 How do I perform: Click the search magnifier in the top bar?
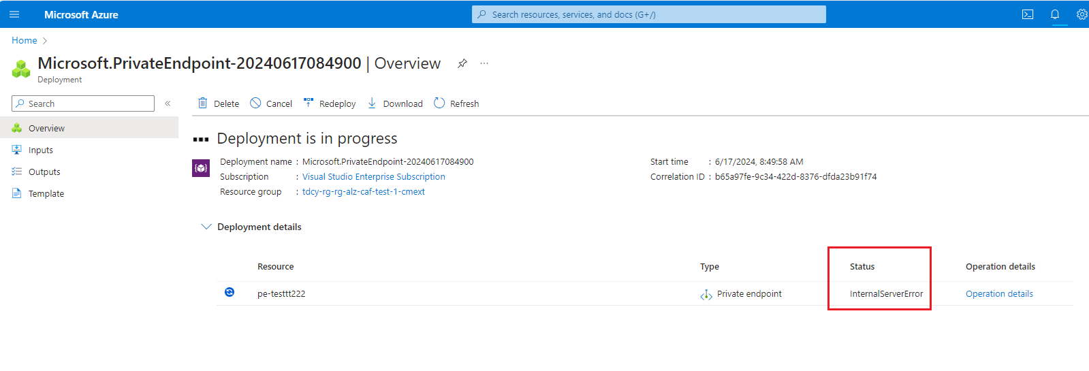(482, 14)
